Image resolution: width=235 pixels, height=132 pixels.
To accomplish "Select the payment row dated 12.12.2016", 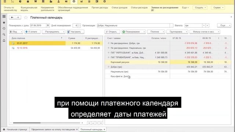I will click(x=56, y=48).
